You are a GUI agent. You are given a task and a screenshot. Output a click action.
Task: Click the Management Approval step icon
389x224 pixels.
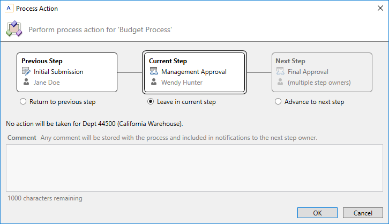(x=154, y=72)
